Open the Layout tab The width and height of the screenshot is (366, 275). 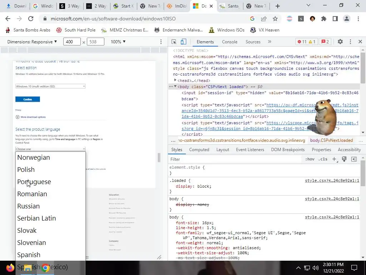pyautogui.click(x=223, y=150)
